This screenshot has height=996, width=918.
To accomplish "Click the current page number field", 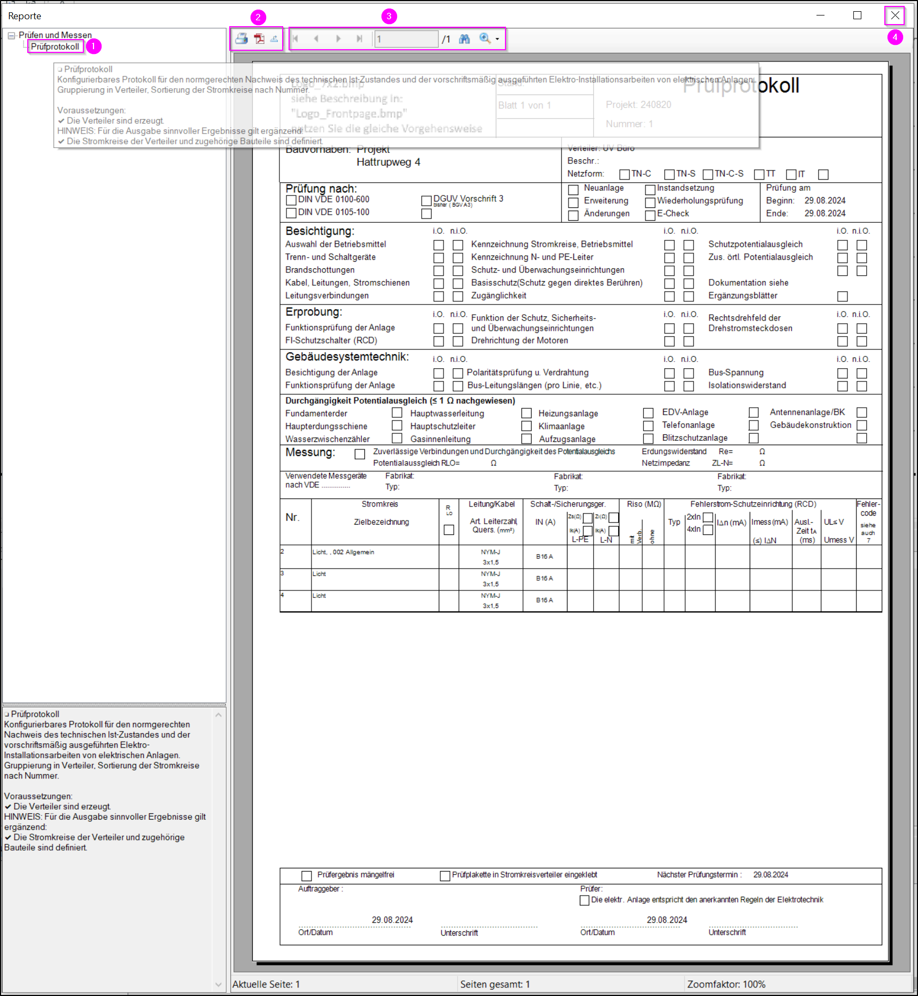I will click(x=406, y=39).
